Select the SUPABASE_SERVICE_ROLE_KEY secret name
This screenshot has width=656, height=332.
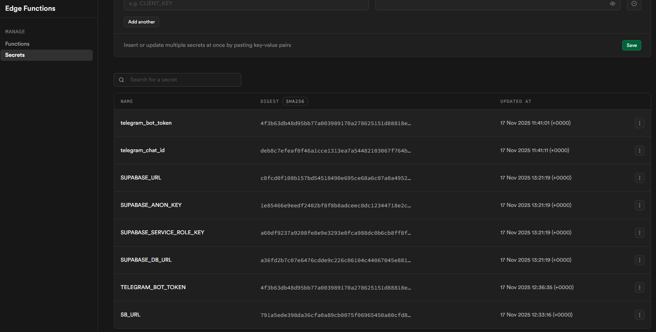(162, 233)
